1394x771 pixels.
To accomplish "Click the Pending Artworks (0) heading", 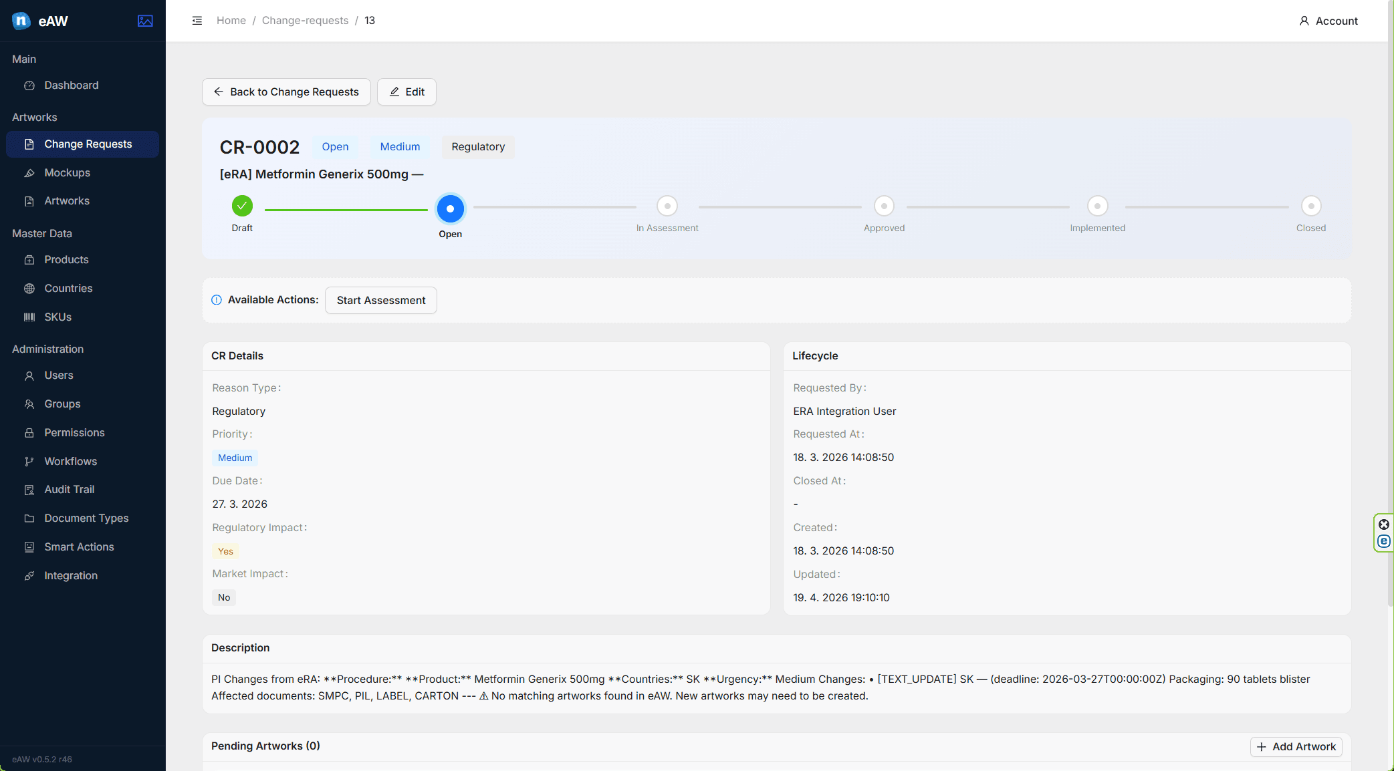I will (265, 746).
